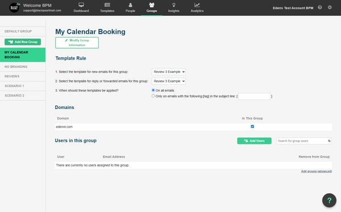
Task: Click the support@blackpearlmail.com address
Action: pyautogui.click(x=42, y=10)
